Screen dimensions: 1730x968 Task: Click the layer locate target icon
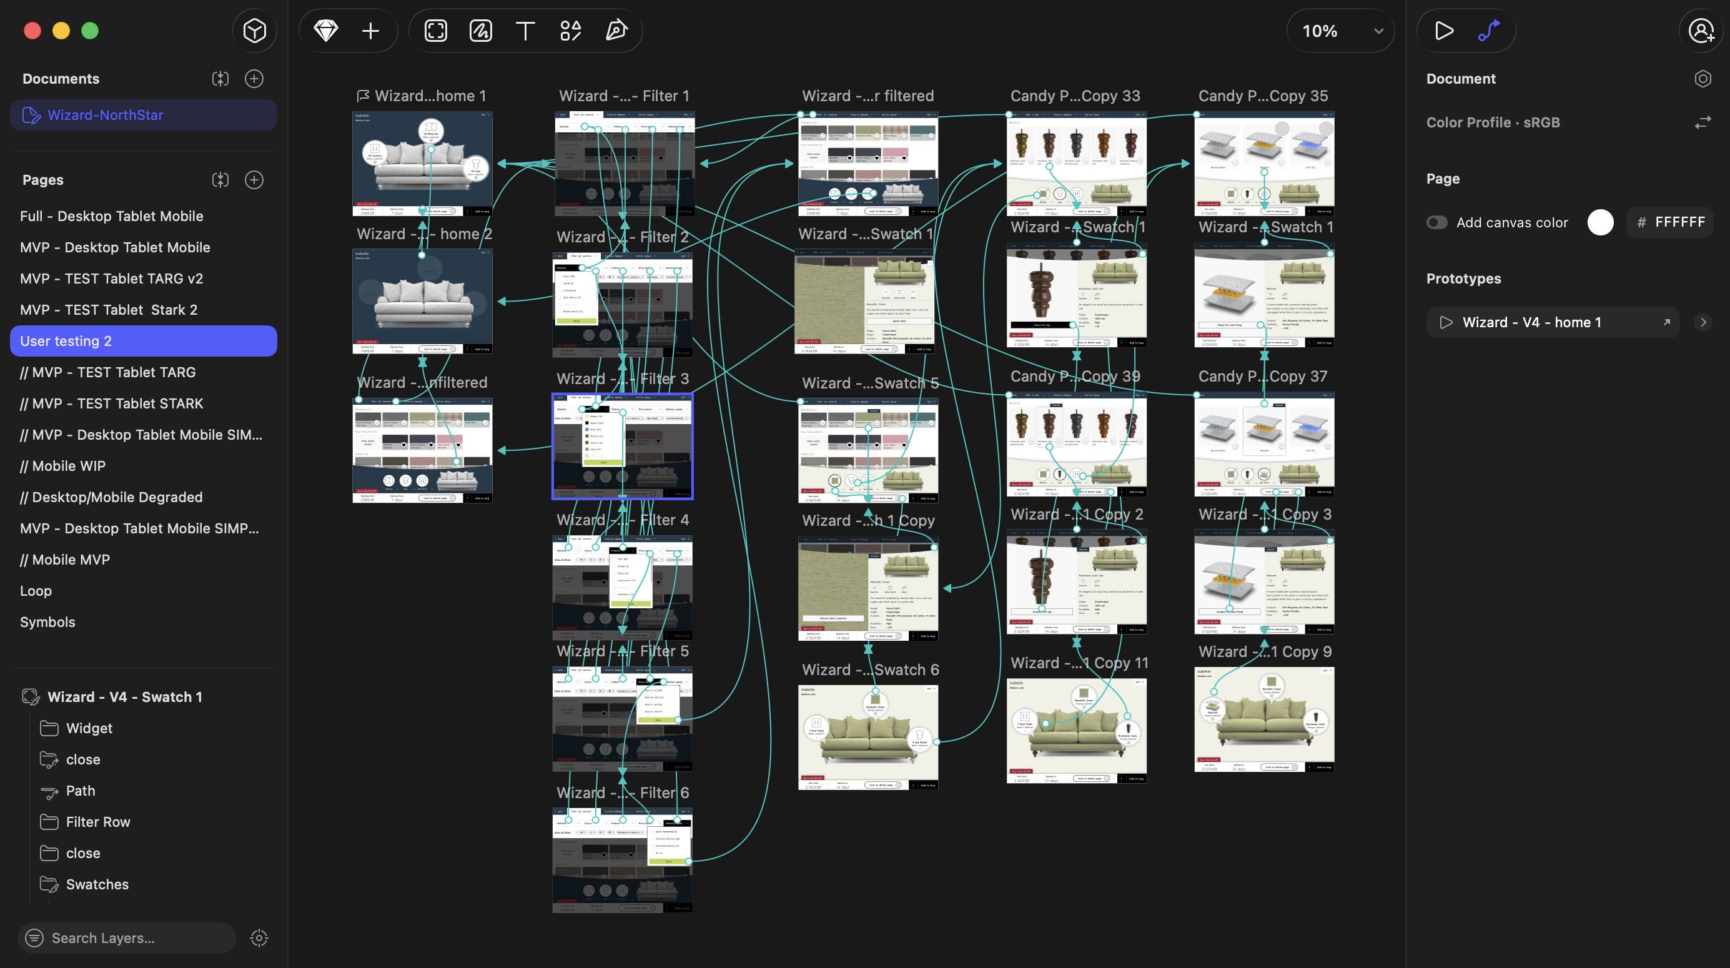[x=259, y=938]
